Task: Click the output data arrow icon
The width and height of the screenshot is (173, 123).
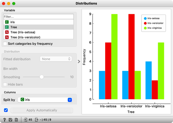Action: pyautogui.click(x=36, y=120)
